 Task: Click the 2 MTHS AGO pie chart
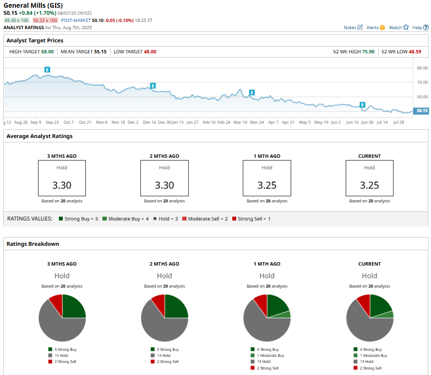pos(165,318)
